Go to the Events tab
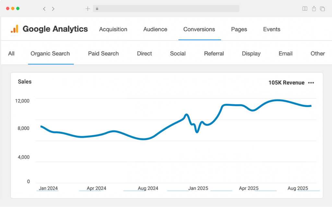The image size is (332, 207). [272, 29]
